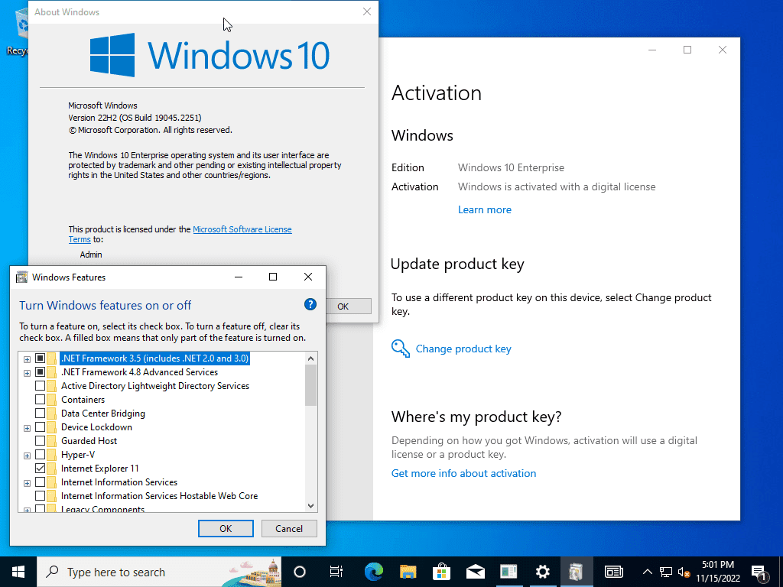Click the Windows Features title bar icon
783x587 pixels.
[x=21, y=277]
